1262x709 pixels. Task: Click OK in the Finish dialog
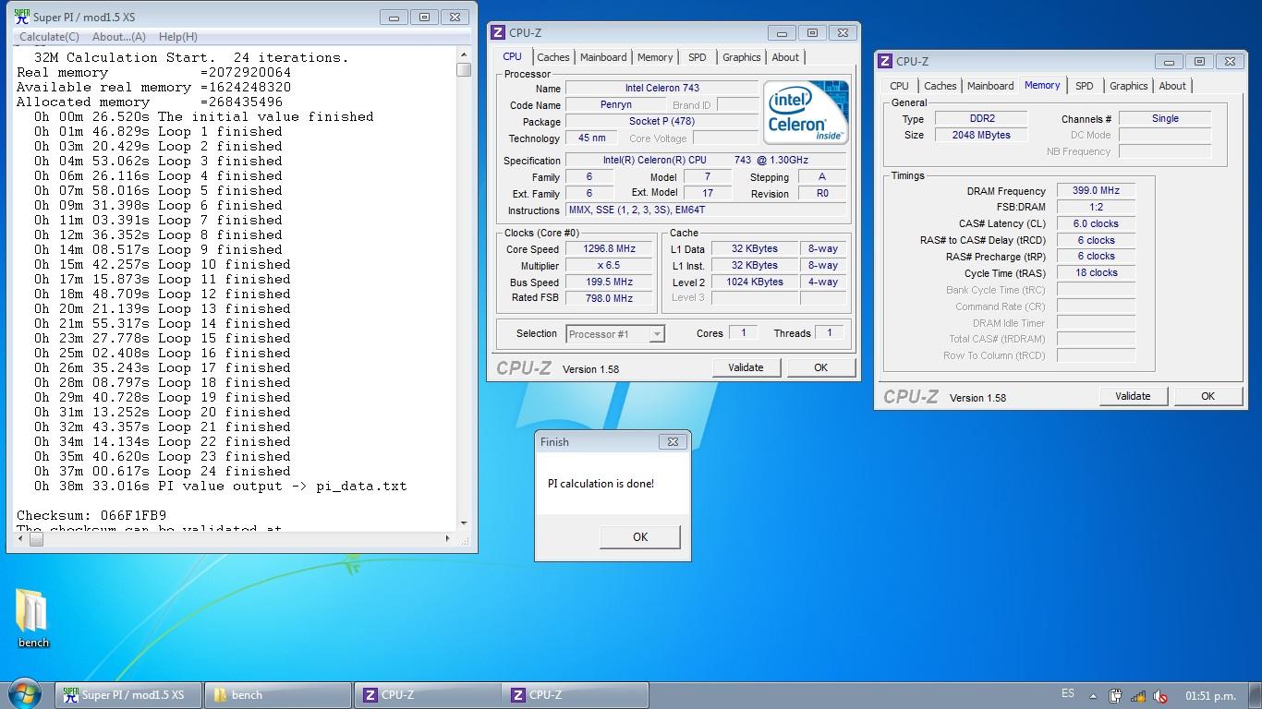(640, 537)
